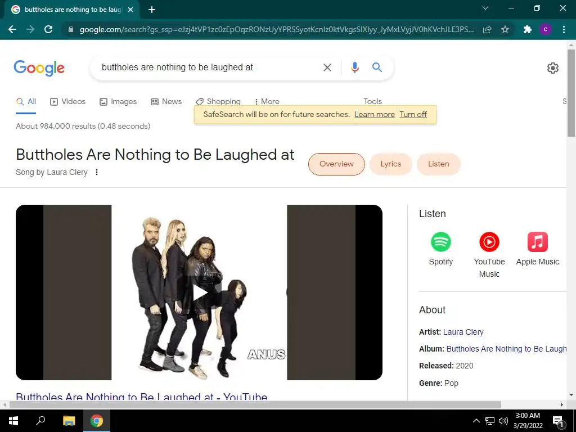Open Chrome three-dot menu
This screenshot has height=432, width=576.
point(564,29)
